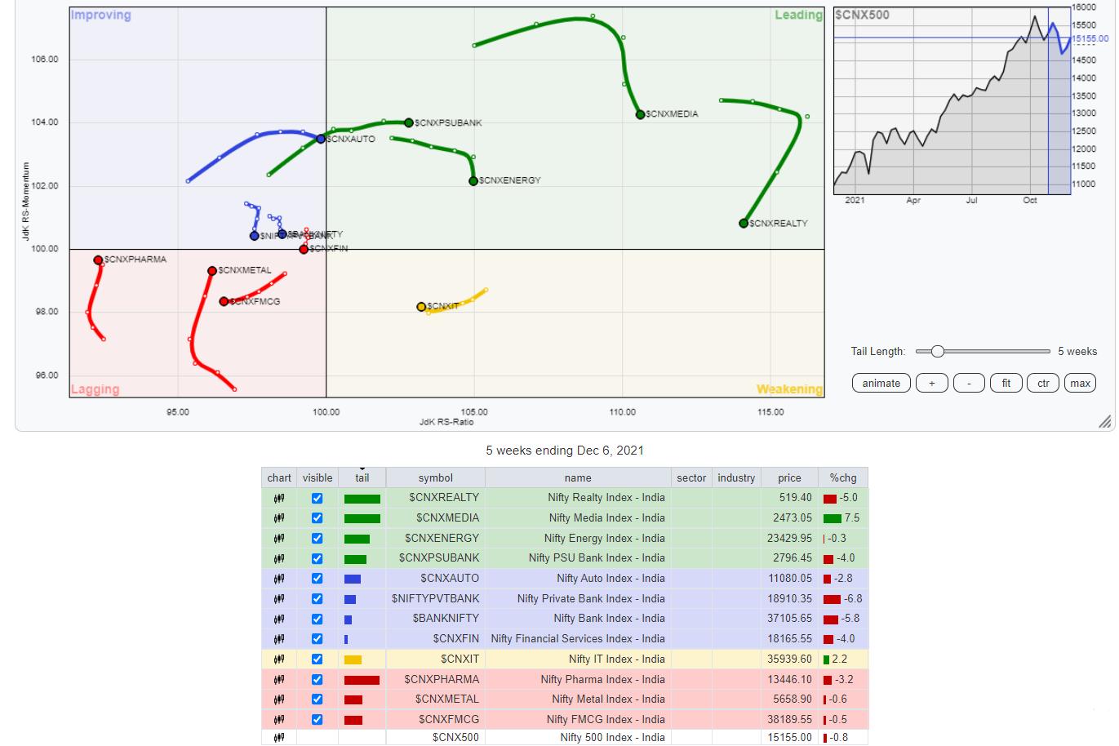Screen dimensions: 1119x746
Task: Sort table by %chg column header
Action: (x=842, y=478)
